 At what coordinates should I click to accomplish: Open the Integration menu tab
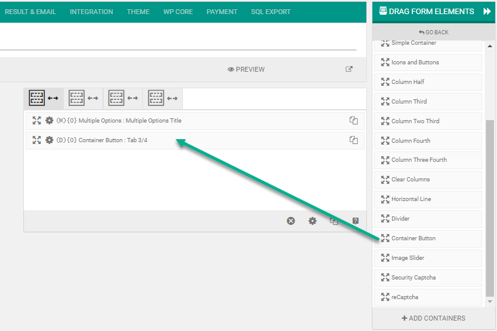pos(91,12)
